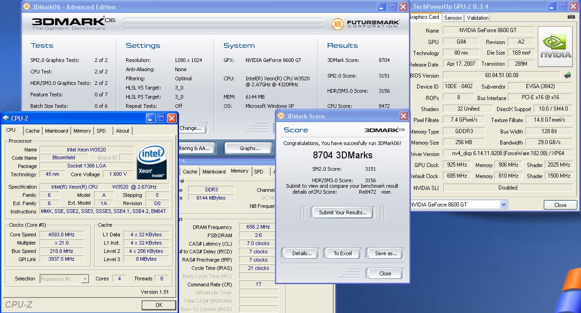
Task: Click the 8704 3DMarks score text
Action: coord(342,155)
